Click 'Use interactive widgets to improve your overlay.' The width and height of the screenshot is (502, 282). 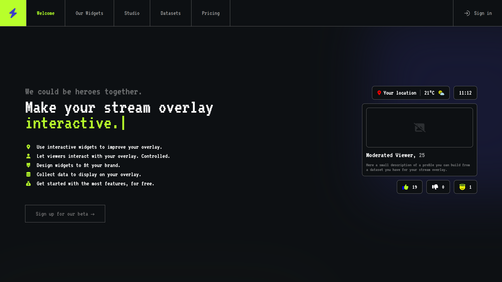99,147
